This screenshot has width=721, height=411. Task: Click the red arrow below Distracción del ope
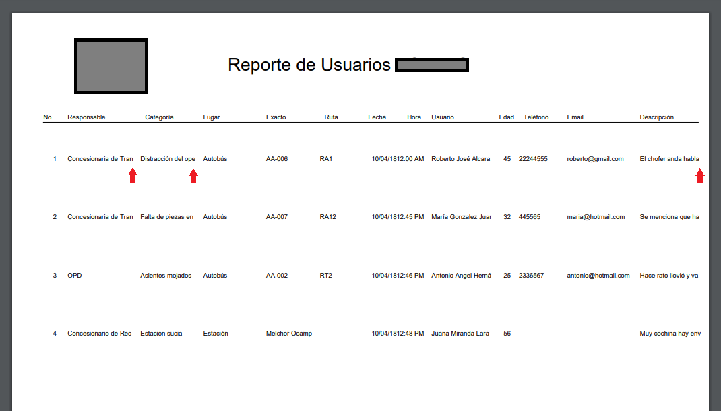pos(193,176)
